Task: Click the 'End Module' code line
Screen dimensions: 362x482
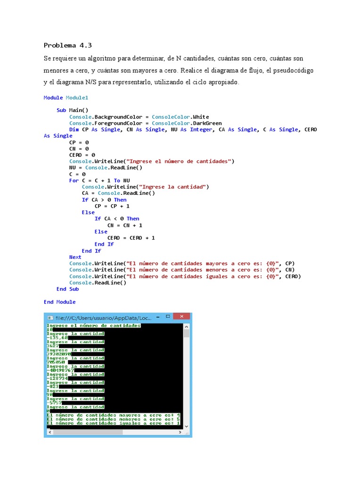Action: [60, 302]
